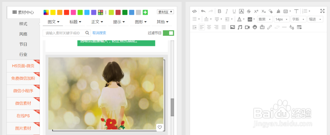Insert a horizontal divider line

tap(284, 27)
